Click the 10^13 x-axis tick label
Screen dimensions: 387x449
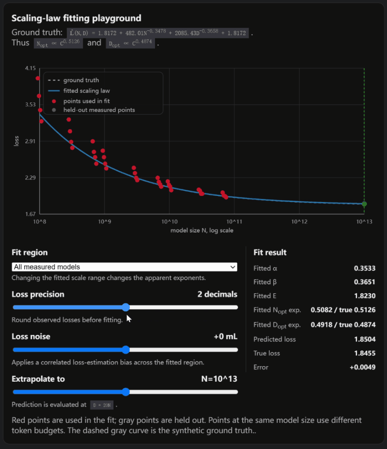point(364,222)
